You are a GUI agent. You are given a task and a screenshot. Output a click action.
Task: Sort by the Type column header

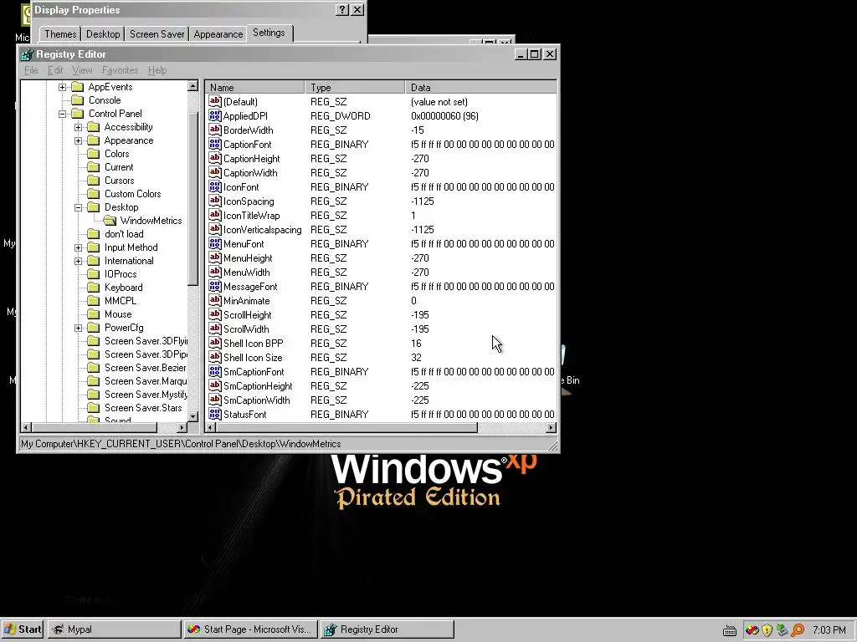[355, 87]
